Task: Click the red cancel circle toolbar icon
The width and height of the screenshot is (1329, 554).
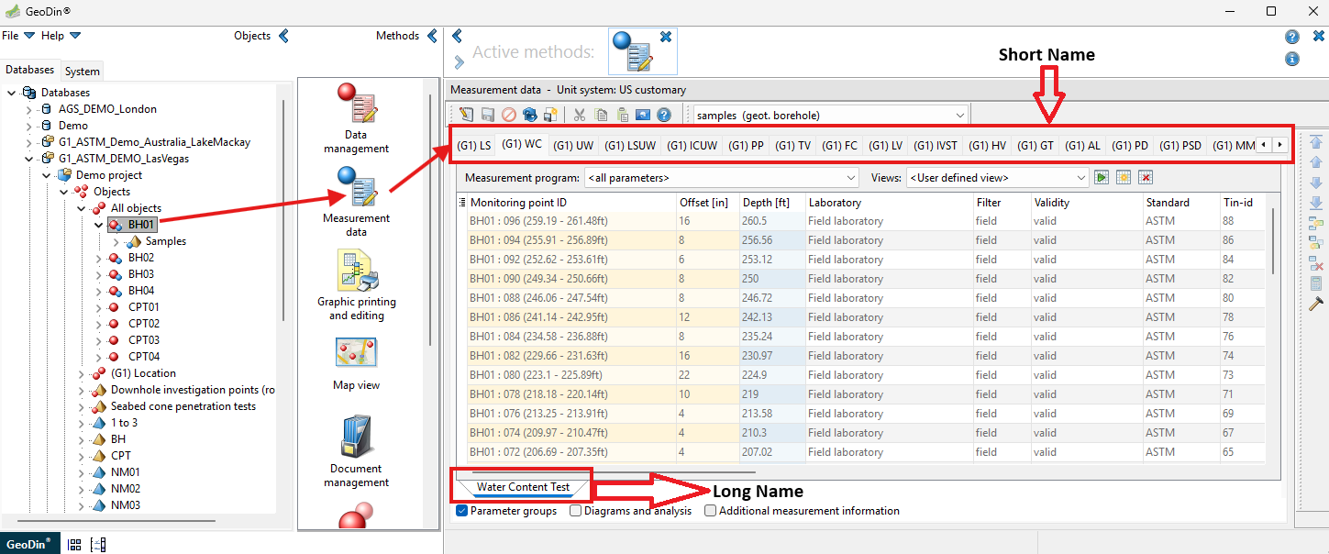Action: [508, 115]
